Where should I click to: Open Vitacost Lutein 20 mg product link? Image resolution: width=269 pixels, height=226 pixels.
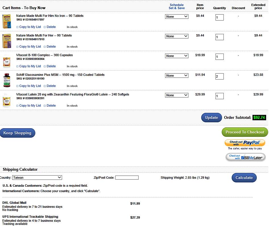(x=73, y=94)
